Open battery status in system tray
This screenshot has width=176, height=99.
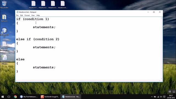[155, 97]
